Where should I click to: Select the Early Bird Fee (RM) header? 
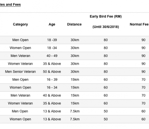click(x=106, y=16)
